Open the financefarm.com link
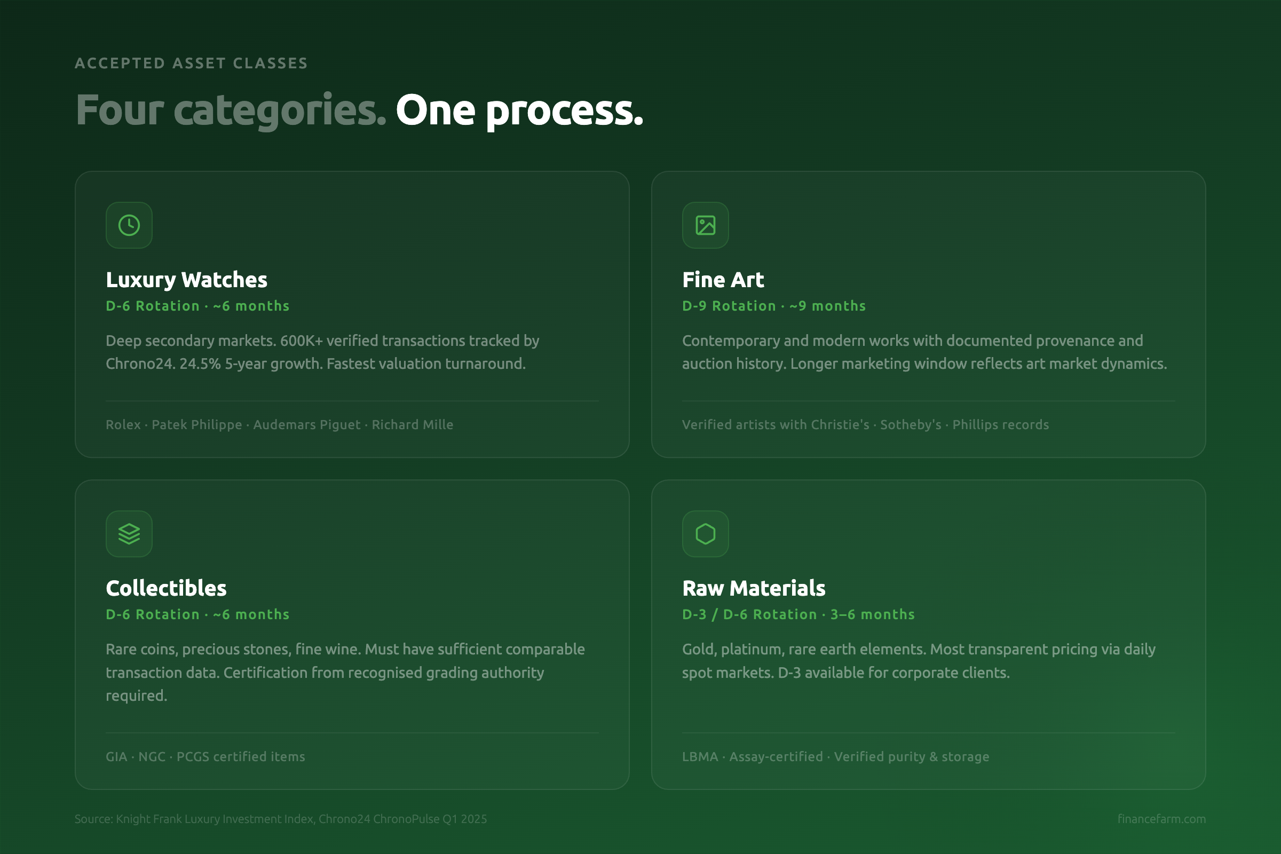The image size is (1281, 854). [x=1161, y=819]
